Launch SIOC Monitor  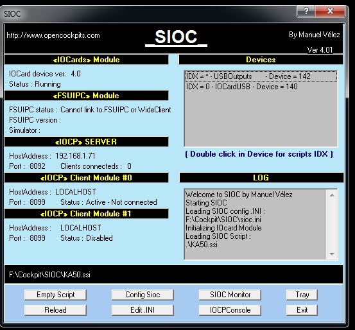230,295
